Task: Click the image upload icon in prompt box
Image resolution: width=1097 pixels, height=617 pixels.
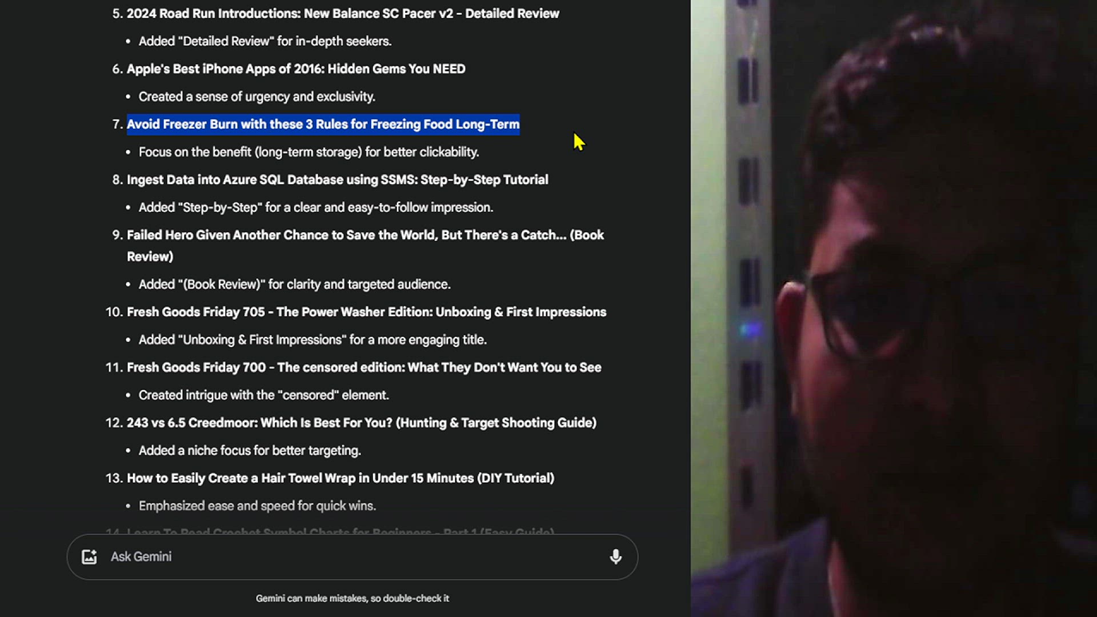Action: [x=89, y=557]
